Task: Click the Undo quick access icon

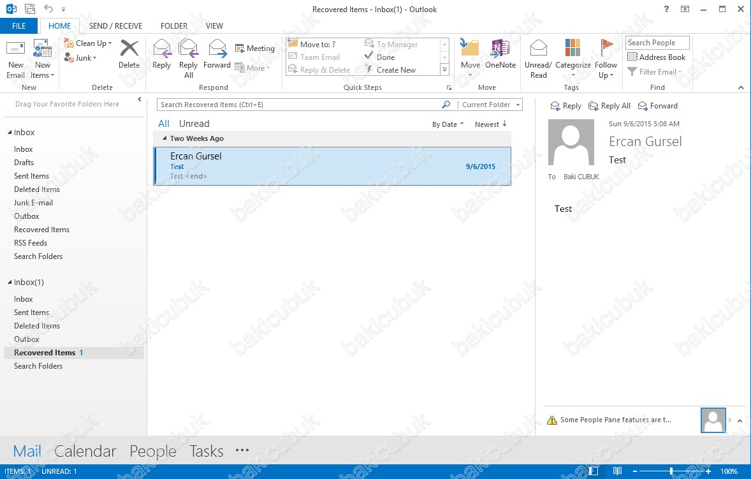Action: [48, 8]
